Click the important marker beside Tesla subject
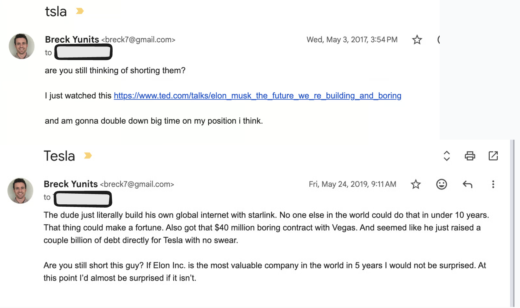The image size is (520, 308). pyautogui.click(x=88, y=156)
